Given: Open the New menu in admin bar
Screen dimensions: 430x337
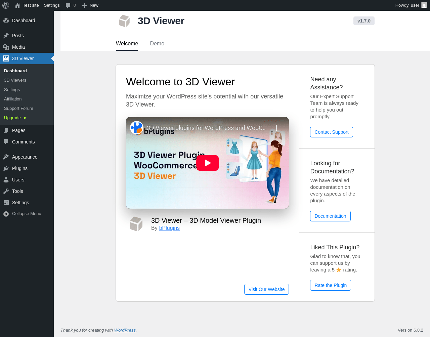Looking at the screenshot, I should coord(90,5).
